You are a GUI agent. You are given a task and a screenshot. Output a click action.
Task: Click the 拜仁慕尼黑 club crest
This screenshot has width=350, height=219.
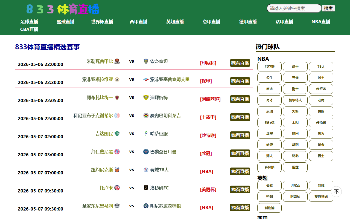coord(117,152)
